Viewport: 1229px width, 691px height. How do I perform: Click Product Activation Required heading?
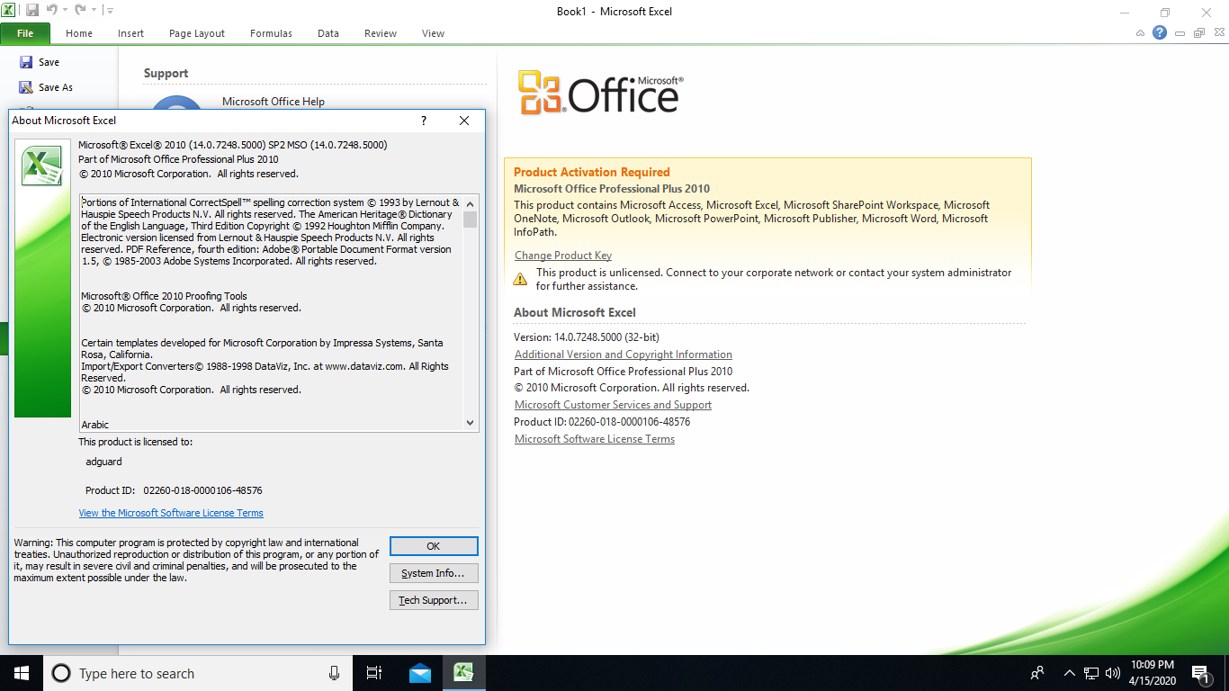coord(592,172)
